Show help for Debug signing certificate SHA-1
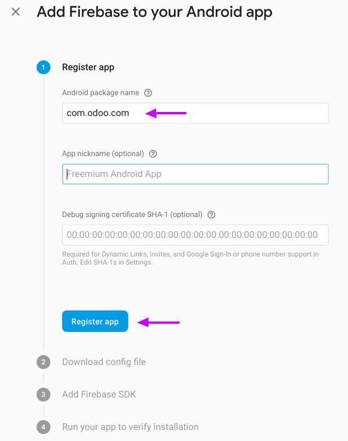The height and width of the screenshot is (441, 348). tap(212, 215)
